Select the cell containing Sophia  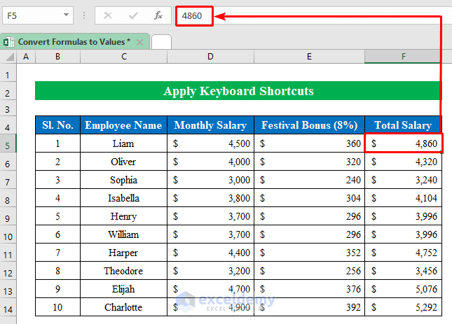(123, 180)
